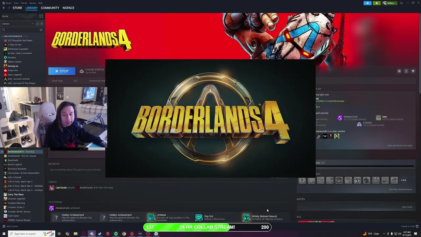Open Friends & Chat
This screenshot has width=421, height=237.
[409, 226]
